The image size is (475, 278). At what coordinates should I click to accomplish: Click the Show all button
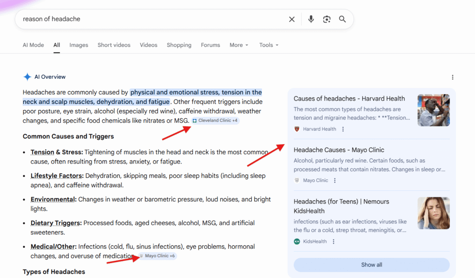click(x=371, y=265)
